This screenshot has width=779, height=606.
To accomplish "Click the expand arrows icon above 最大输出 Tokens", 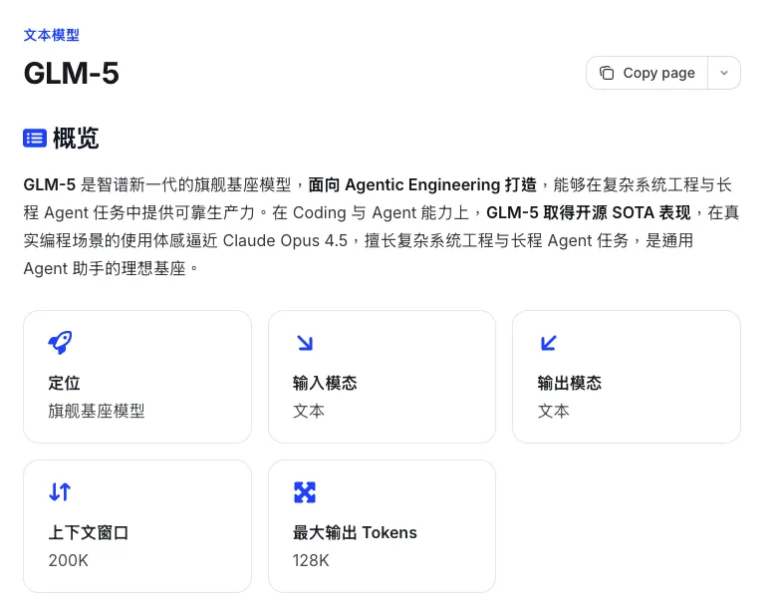I will (305, 491).
